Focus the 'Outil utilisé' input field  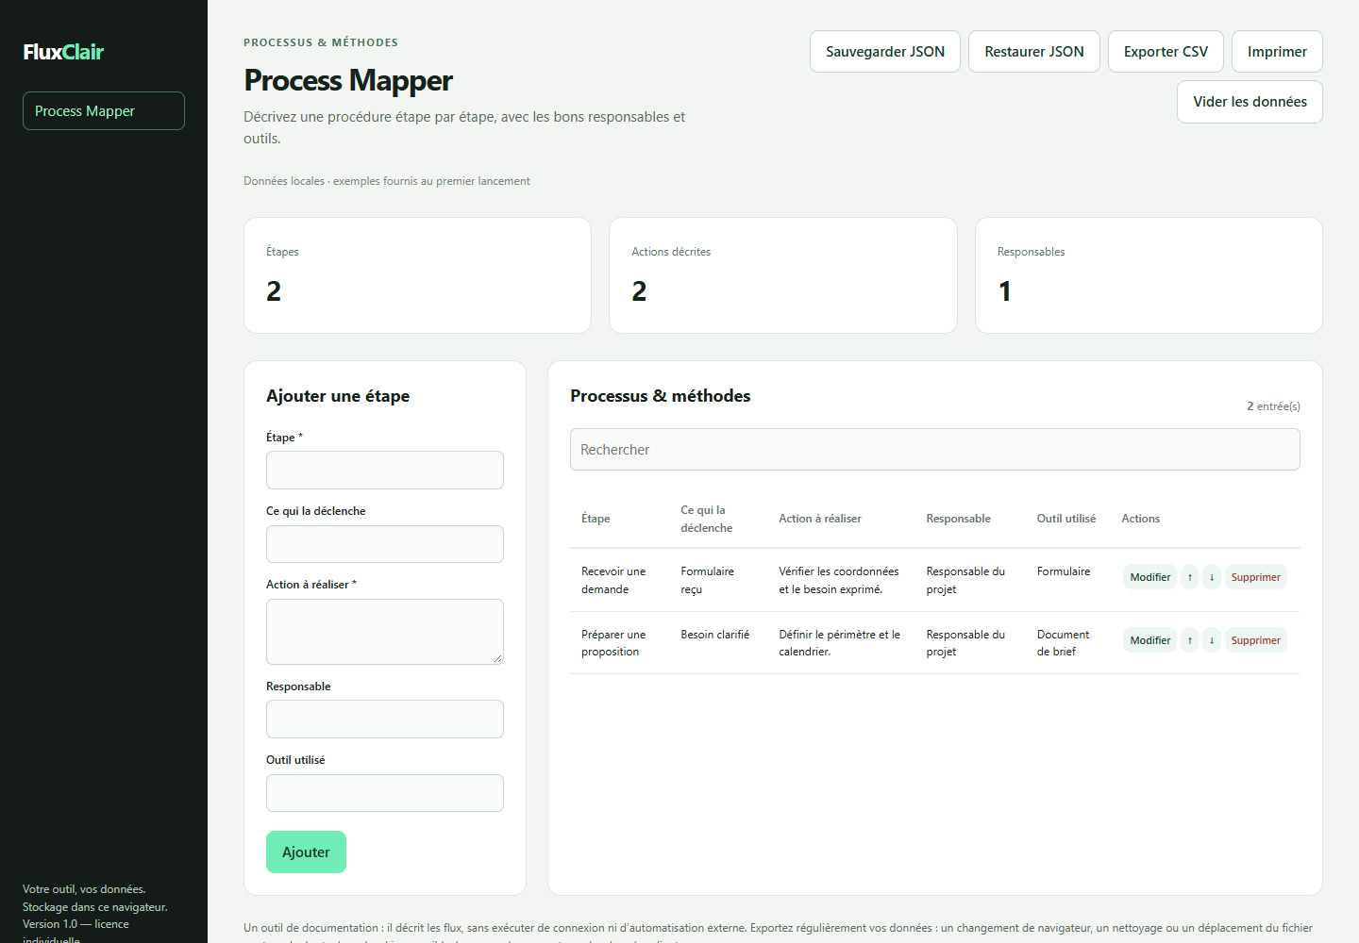(x=385, y=793)
